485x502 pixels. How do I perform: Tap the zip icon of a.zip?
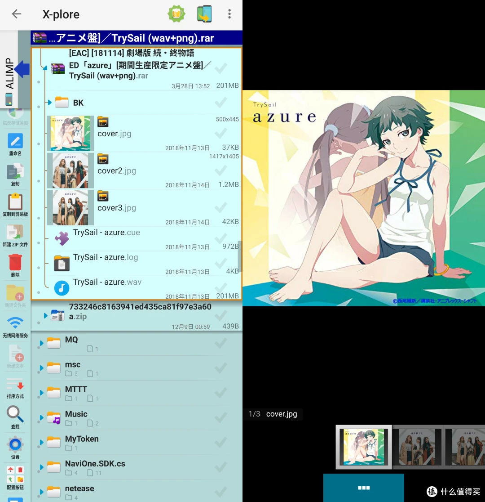pos(57,316)
